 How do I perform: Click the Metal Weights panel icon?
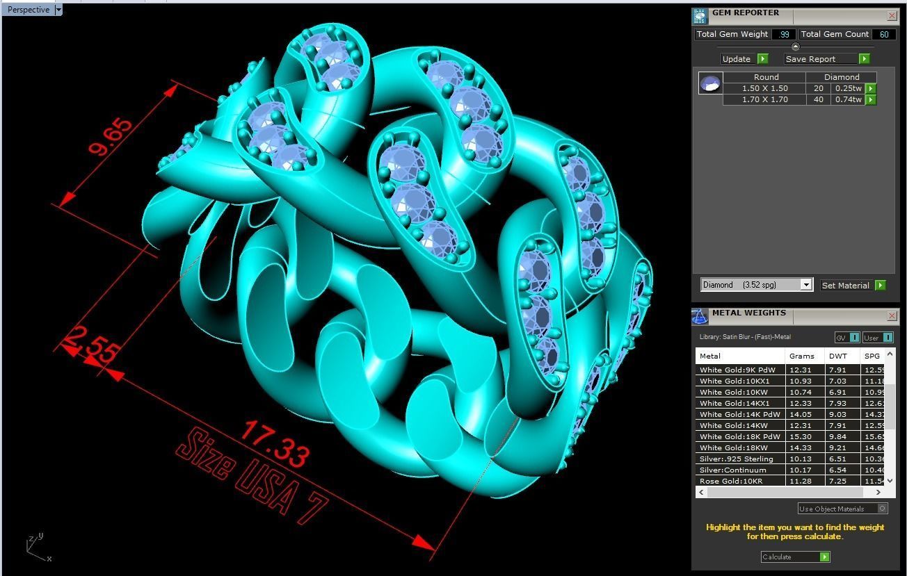click(700, 316)
